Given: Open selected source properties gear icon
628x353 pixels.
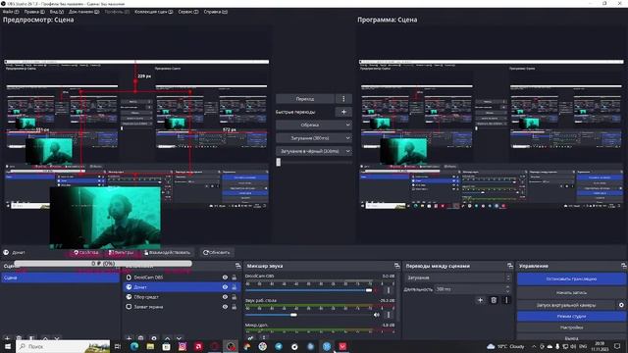Looking at the screenshot, I should (x=154, y=338).
